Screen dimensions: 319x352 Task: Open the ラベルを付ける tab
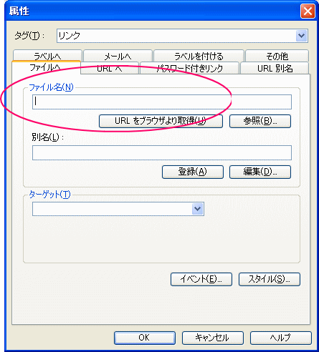(x=199, y=56)
